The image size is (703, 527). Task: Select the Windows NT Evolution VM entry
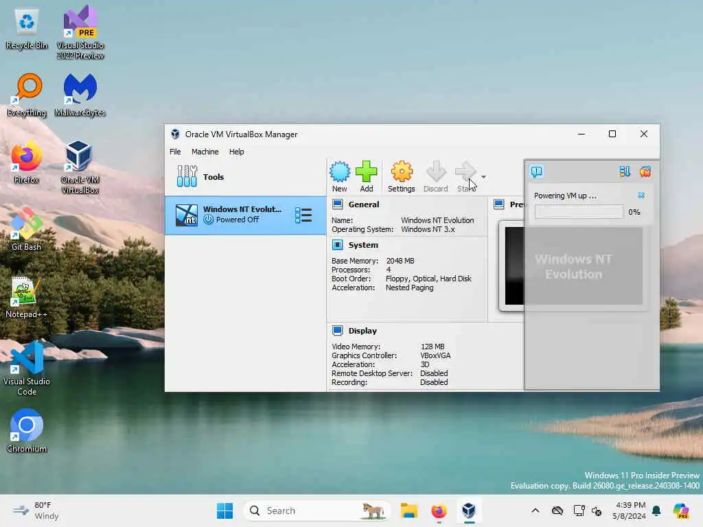(x=245, y=215)
